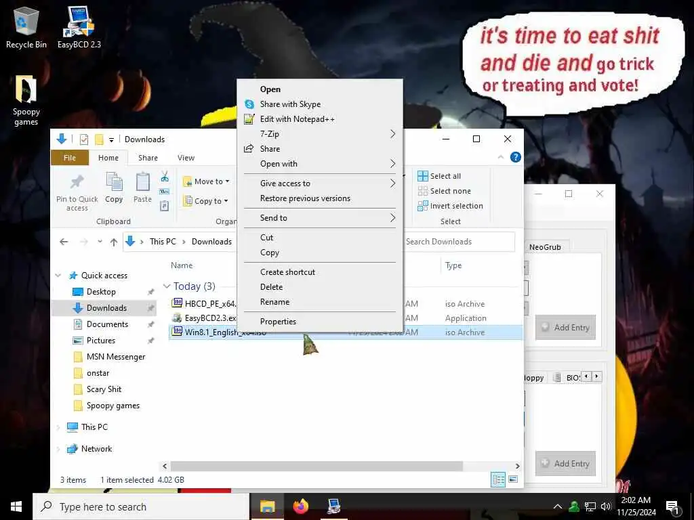Open File Explorer from the taskbar

pyautogui.click(x=267, y=506)
